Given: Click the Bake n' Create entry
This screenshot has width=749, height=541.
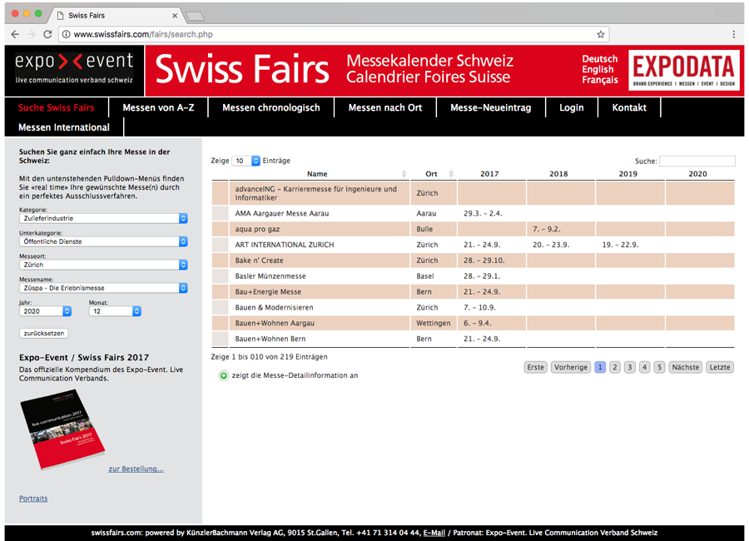Looking at the screenshot, I should [259, 261].
